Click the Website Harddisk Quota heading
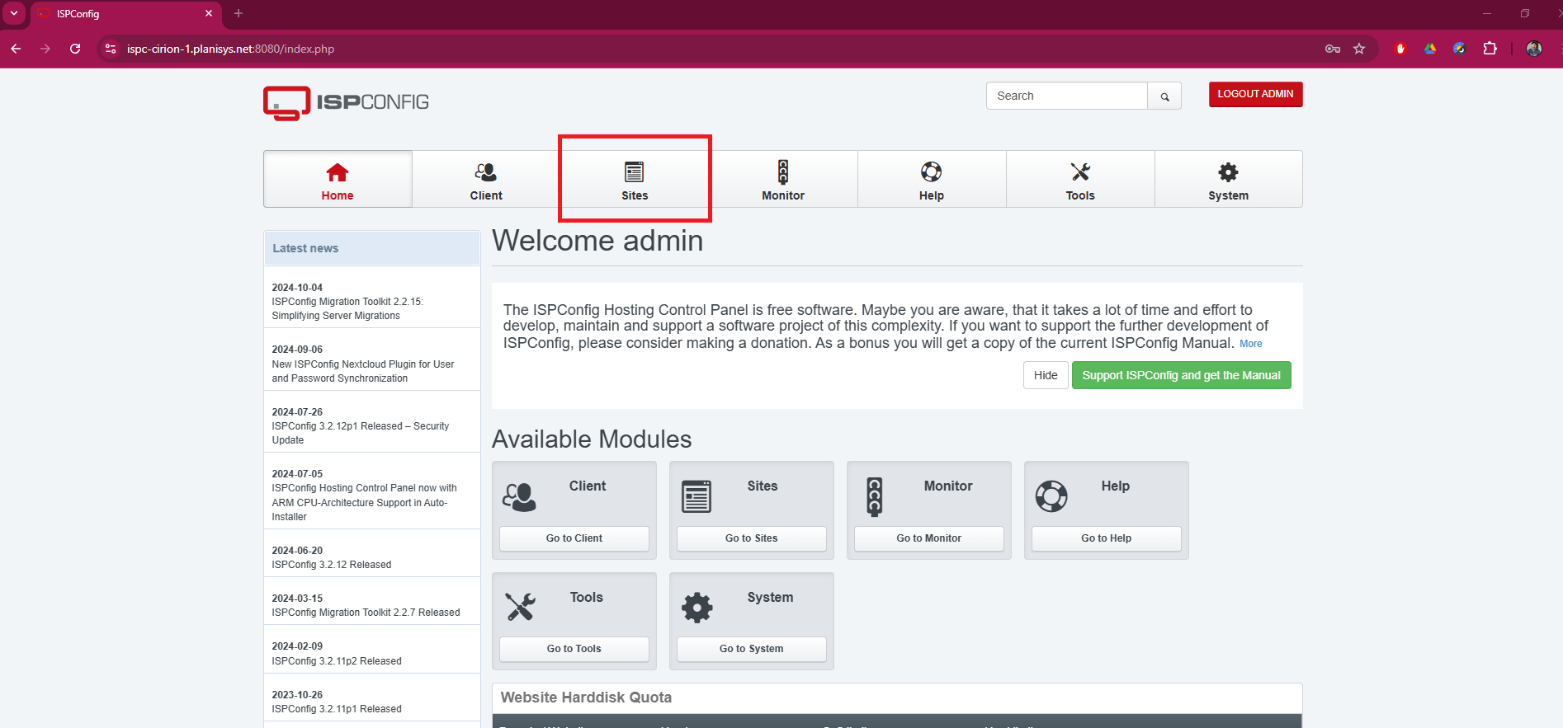 pyautogui.click(x=586, y=697)
